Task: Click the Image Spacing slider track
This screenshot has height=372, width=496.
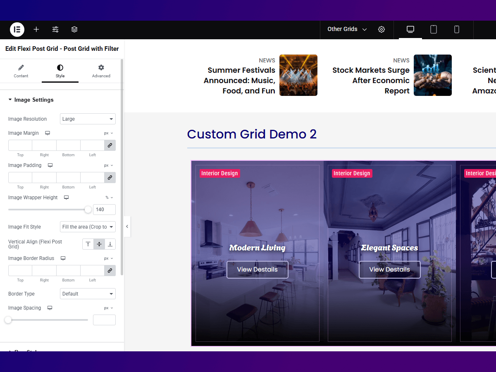Action: [x=48, y=320]
